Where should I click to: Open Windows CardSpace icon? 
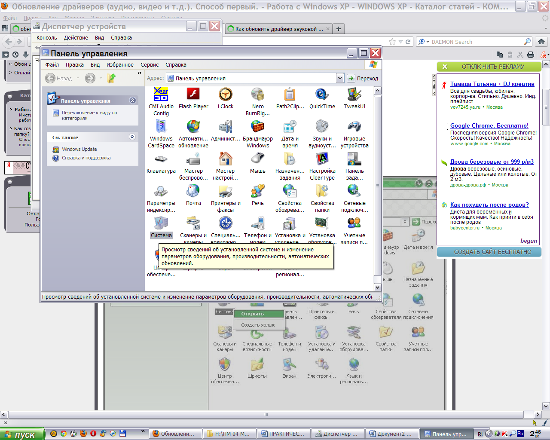(x=161, y=134)
